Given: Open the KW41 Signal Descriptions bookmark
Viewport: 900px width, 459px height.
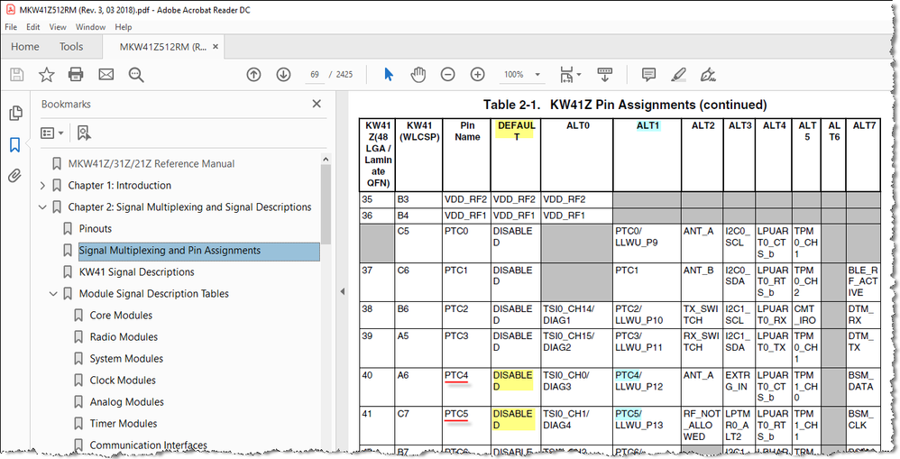Looking at the screenshot, I should (x=136, y=272).
